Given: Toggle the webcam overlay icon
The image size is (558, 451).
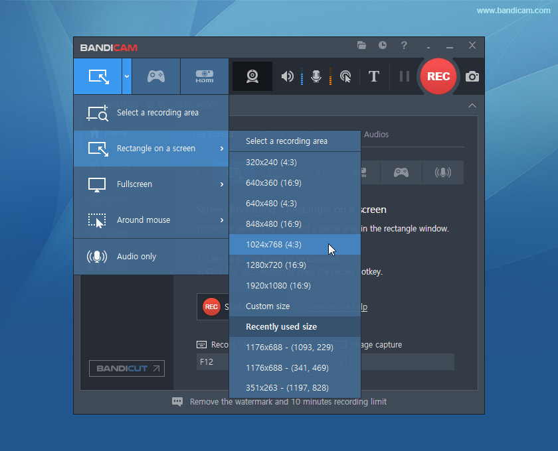Looking at the screenshot, I should tap(252, 76).
